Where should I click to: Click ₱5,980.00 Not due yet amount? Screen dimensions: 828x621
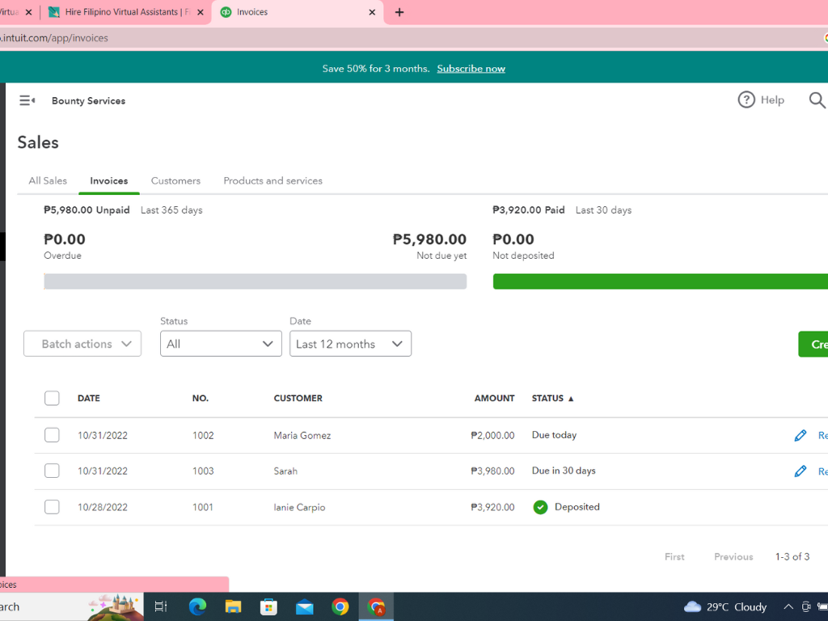(x=430, y=239)
